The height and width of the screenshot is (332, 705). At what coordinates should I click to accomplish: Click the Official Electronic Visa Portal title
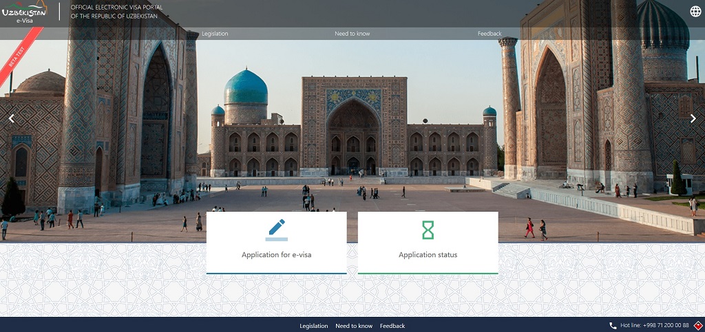click(x=116, y=12)
